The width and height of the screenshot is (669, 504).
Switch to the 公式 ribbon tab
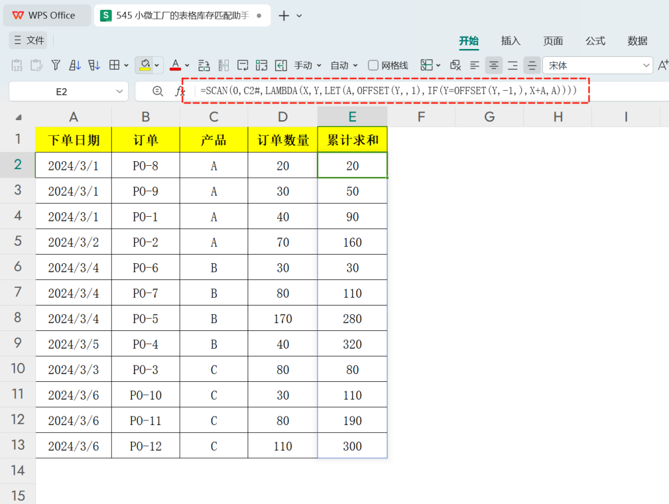(x=595, y=40)
